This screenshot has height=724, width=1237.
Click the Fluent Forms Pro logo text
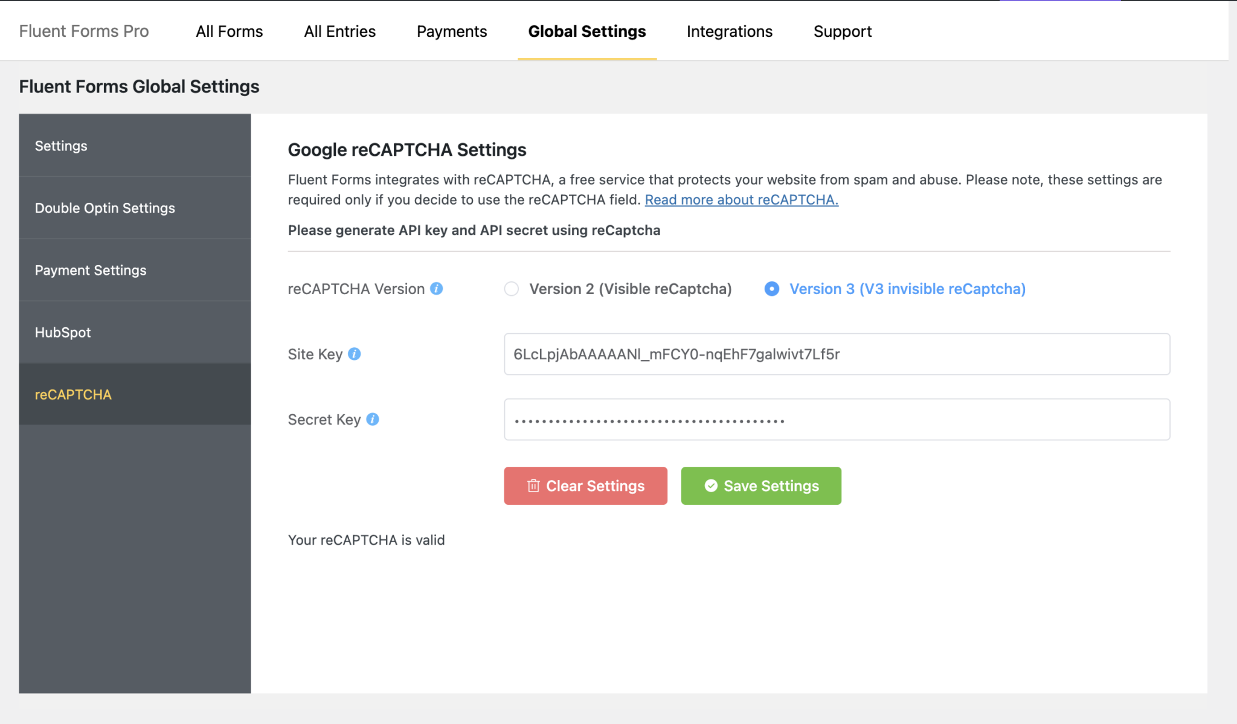[84, 31]
